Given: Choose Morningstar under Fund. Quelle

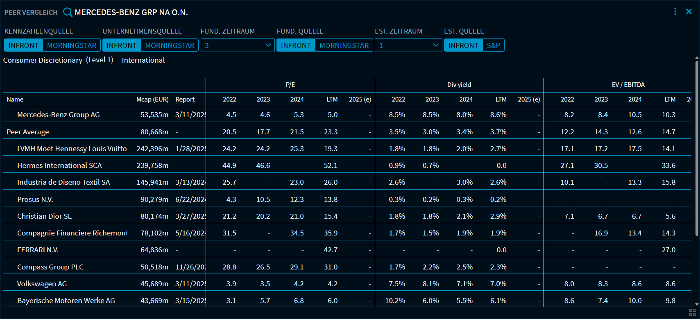Looking at the screenshot, I should click(x=344, y=45).
